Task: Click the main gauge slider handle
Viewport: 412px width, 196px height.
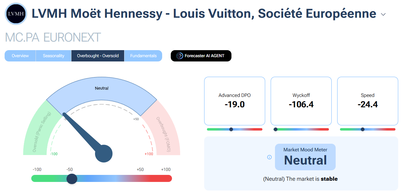Action: click(72, 179)
